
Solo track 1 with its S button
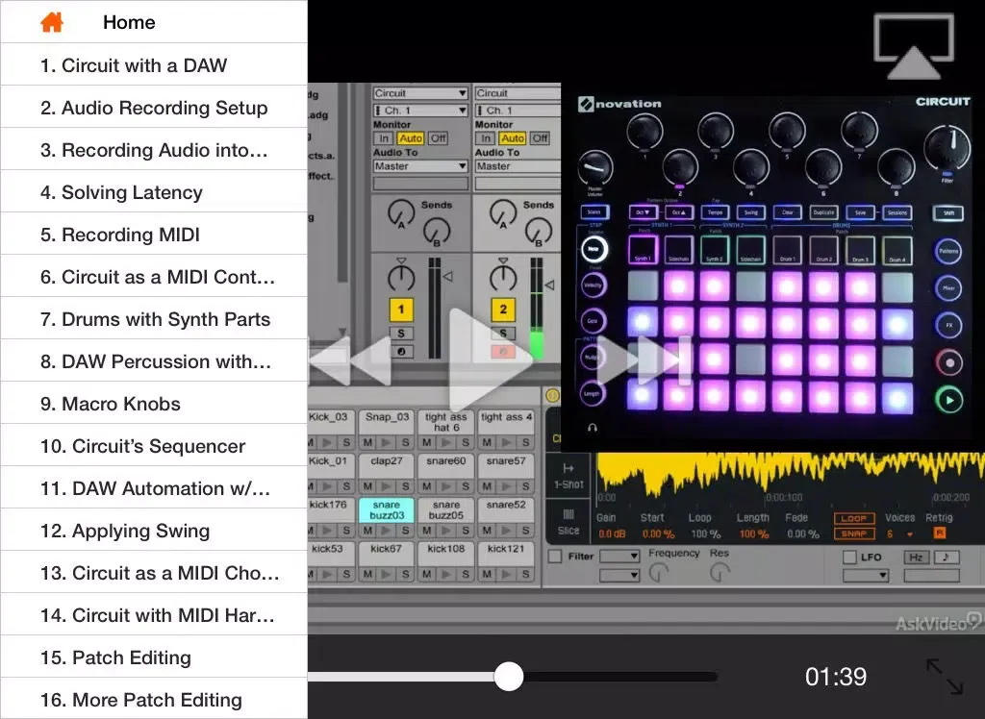pos(401,334)
